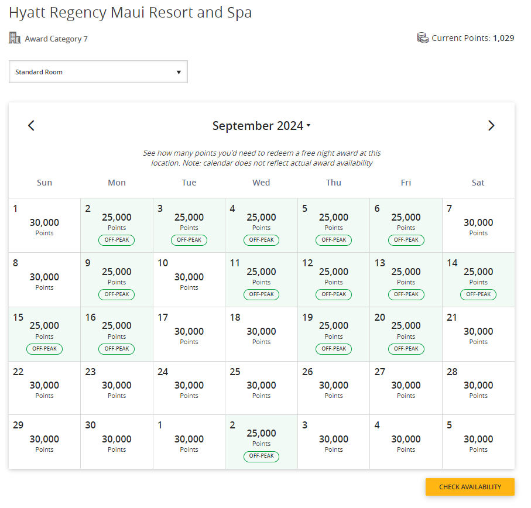531x508 pixels.
Task: Pick Monday September 30 cell
Action: [x=117, y=442]
